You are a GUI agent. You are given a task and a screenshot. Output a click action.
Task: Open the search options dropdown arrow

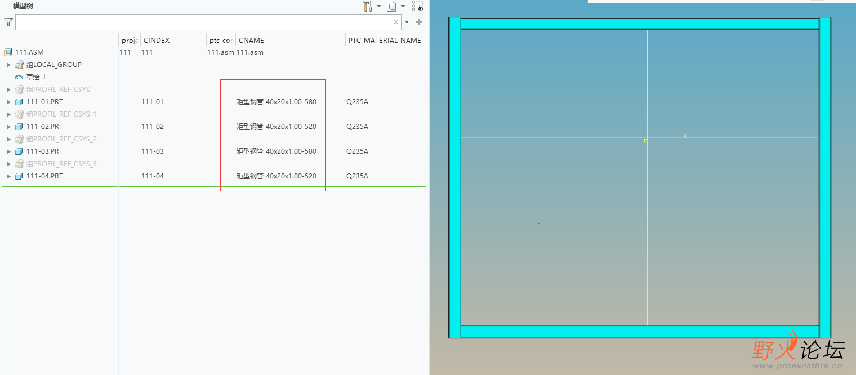click(x=407, y=23)
